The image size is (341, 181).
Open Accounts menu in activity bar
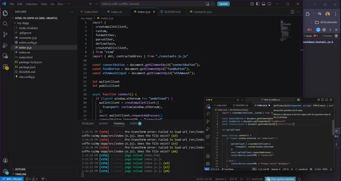pos(5,160)
